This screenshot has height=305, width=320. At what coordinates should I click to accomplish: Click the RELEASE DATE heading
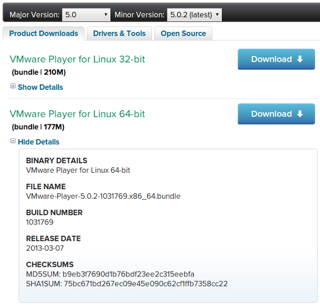coord(53,239)
